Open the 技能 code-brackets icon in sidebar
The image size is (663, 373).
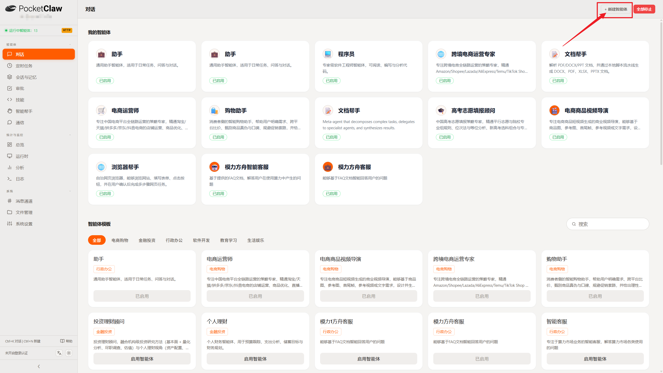[10, 100]
